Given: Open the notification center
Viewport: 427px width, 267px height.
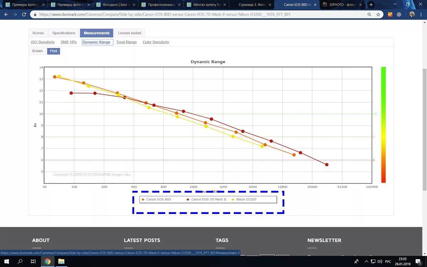Looking at the screenshot, I should click(x=418, y=261).
